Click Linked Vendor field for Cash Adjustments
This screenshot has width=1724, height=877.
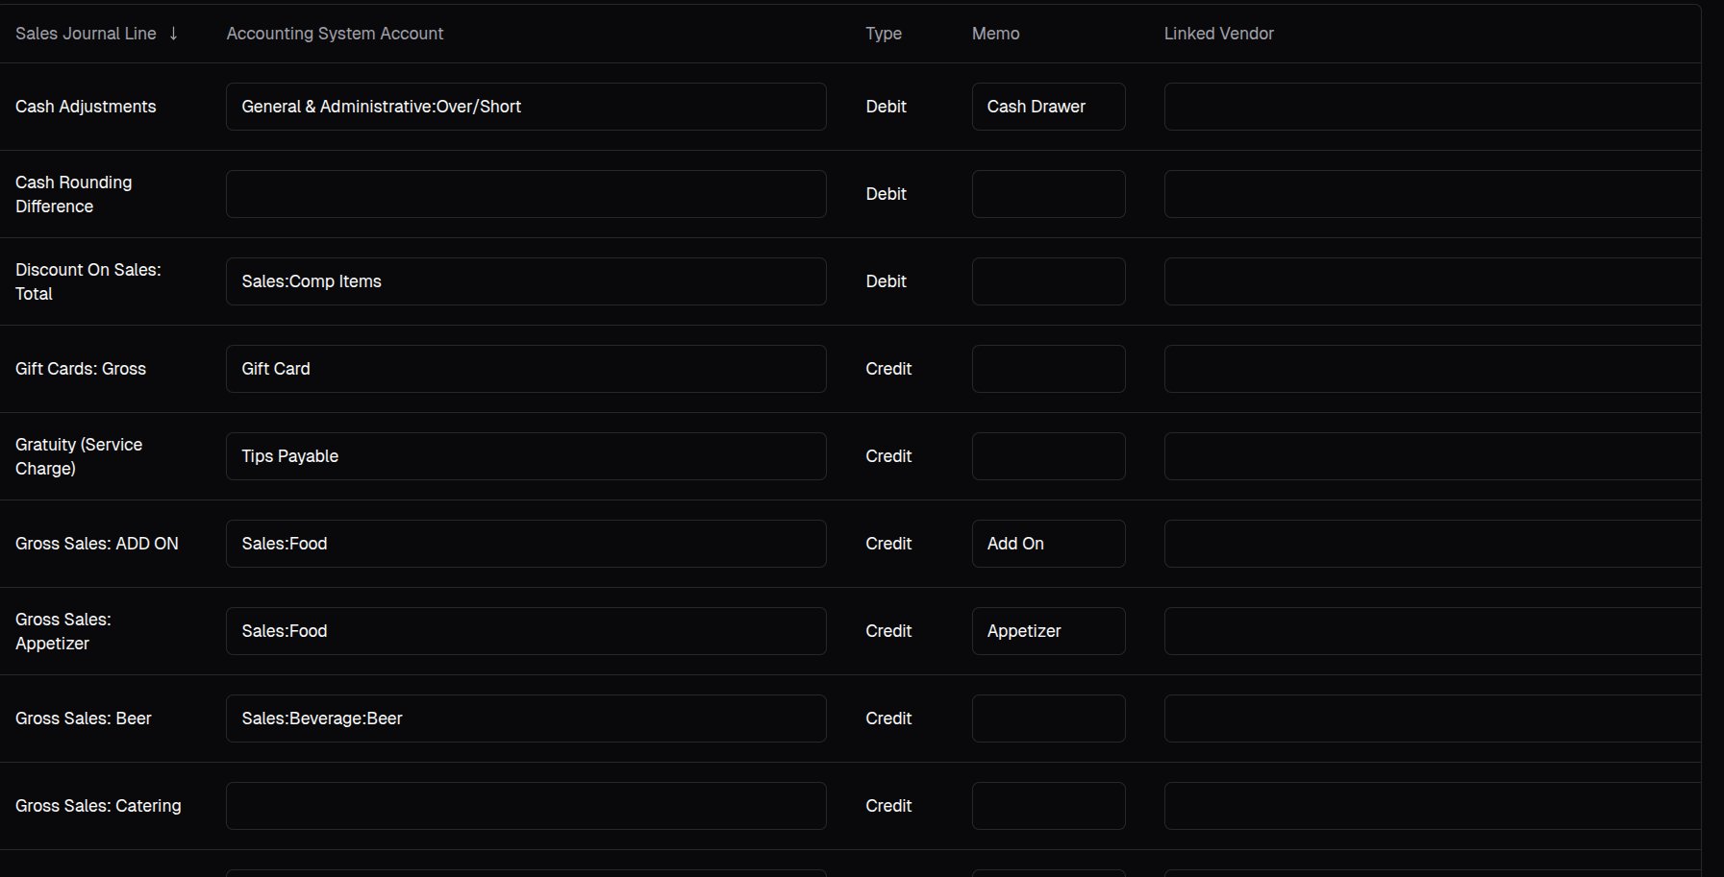coord(1433,107)
